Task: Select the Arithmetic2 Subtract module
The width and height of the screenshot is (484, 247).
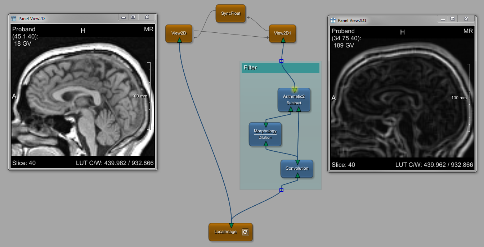Action: (294, 100)
